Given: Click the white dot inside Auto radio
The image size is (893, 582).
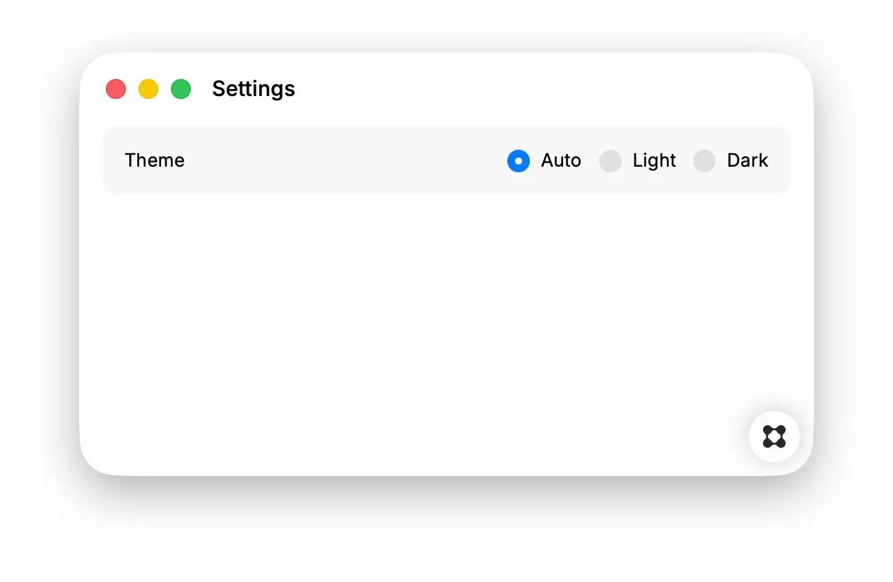Looking at the screenshot, I should (x=519, y=161).
